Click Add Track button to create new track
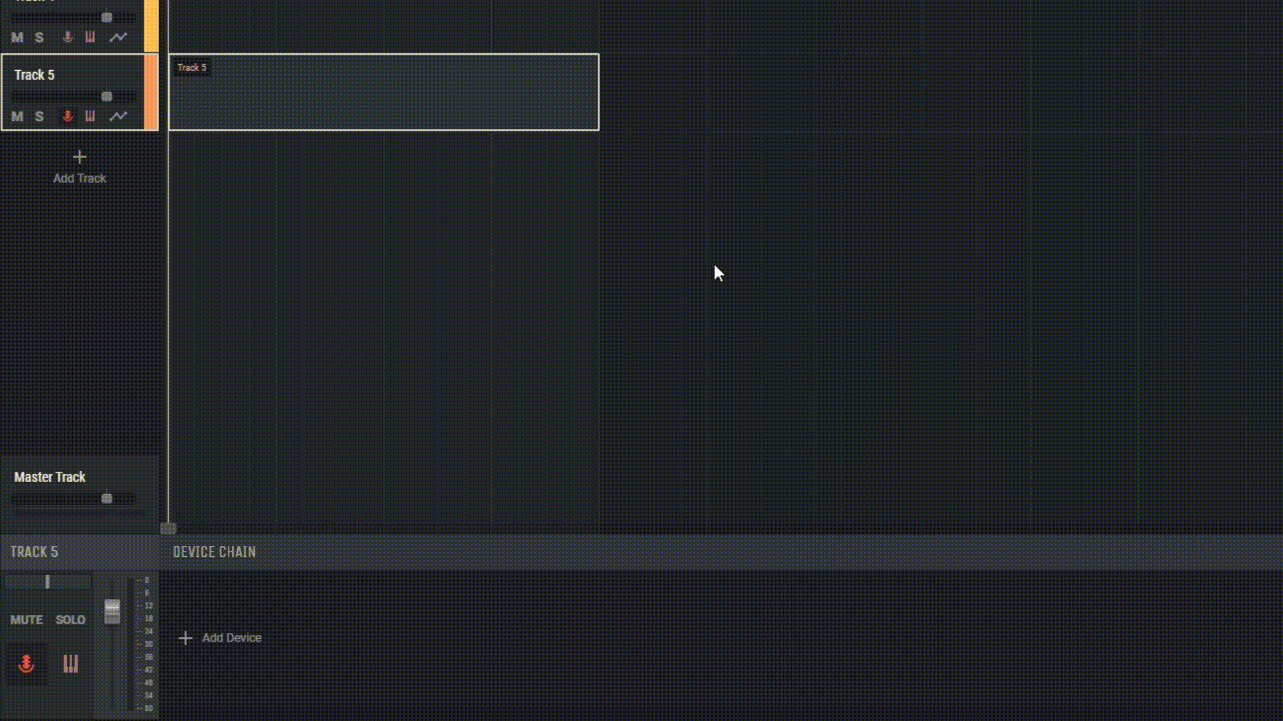The width and height of the screenshot is (1283, 721). pos(78,166)
